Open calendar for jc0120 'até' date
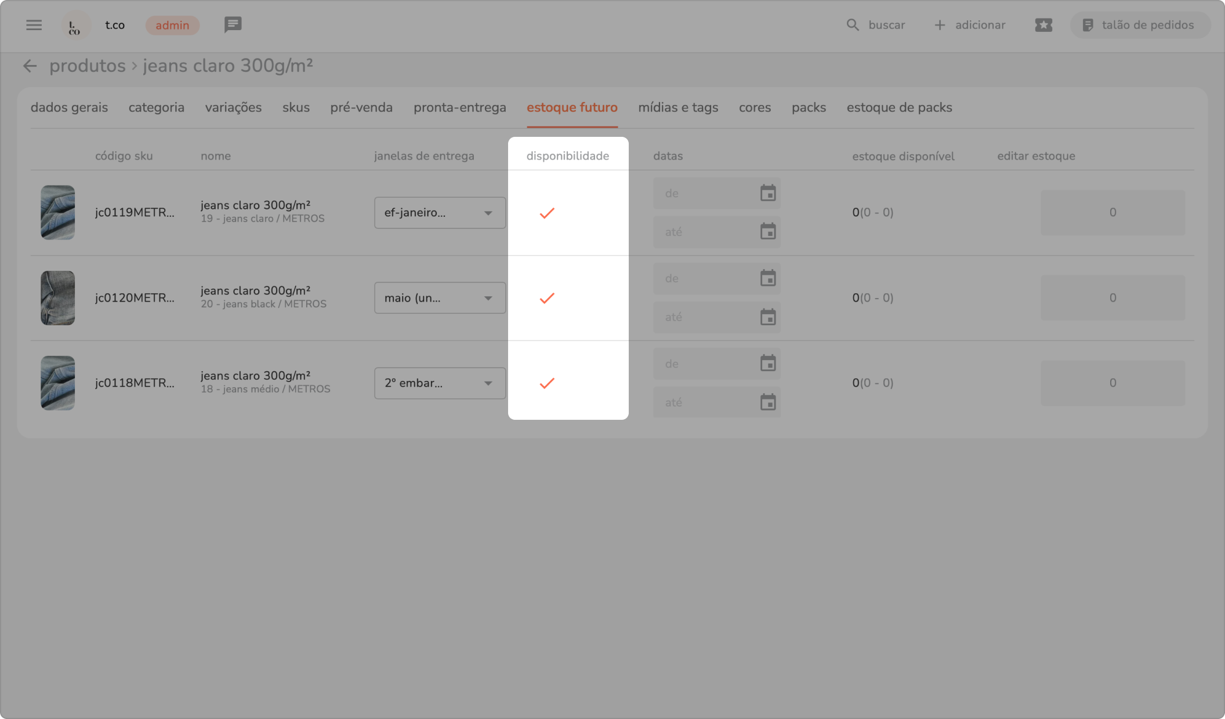1225x719 pixels. (768, 317)
